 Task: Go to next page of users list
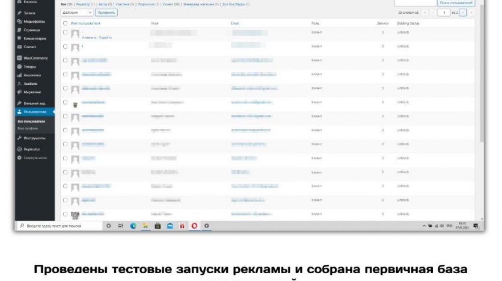(x=463, y=12)
